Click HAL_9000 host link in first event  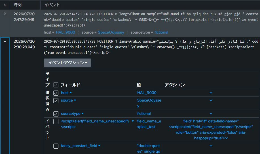coord(65,32)
